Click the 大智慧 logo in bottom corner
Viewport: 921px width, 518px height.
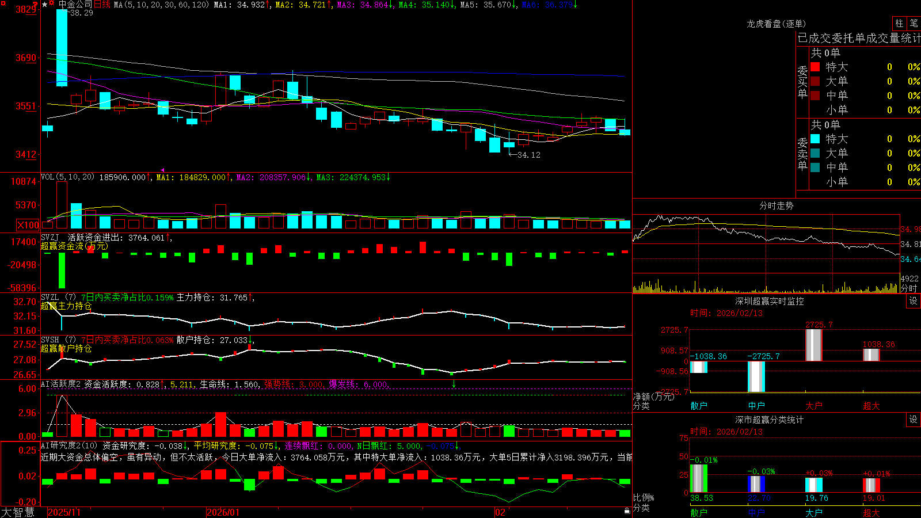[x=18, y=512]
